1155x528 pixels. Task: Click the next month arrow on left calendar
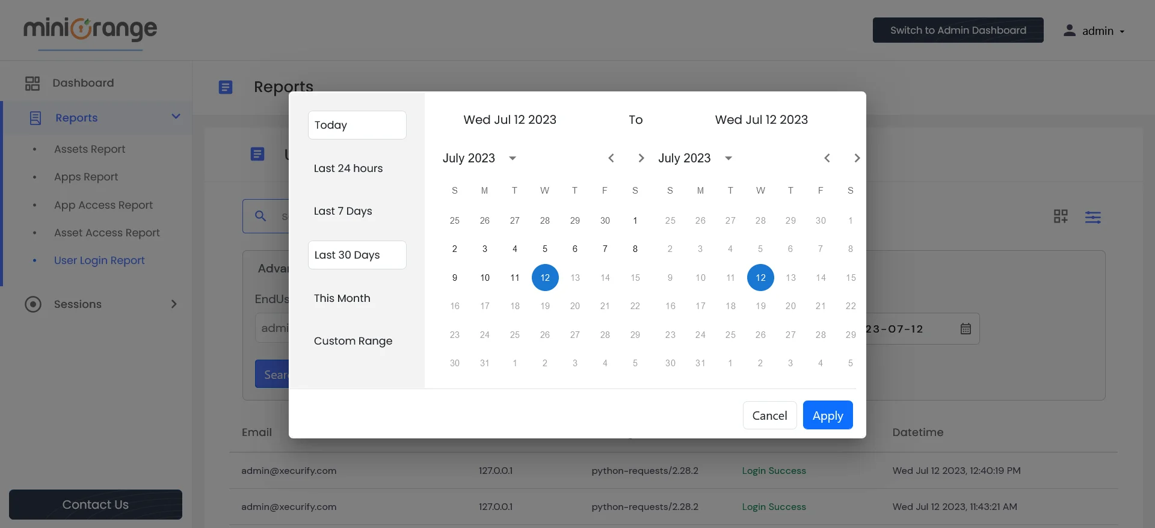click(x=641, y=158)
